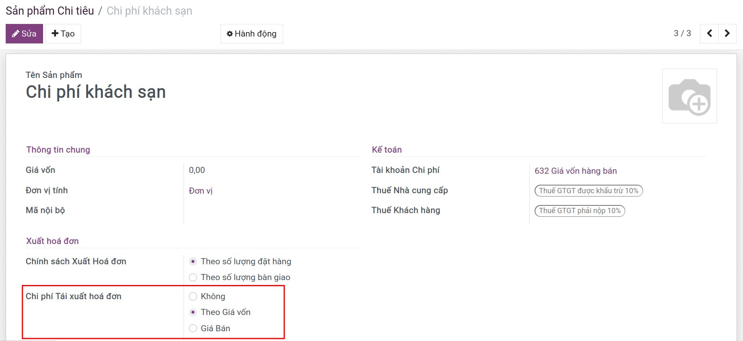Click the pencil icon on Sửa button

(15, 34)
